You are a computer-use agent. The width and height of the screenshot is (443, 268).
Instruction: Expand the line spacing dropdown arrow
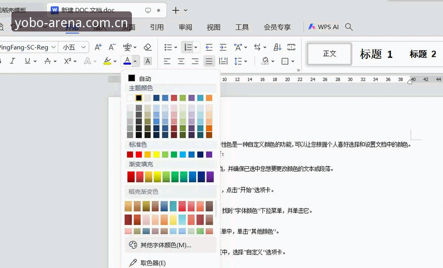click(x=246, y=61)
